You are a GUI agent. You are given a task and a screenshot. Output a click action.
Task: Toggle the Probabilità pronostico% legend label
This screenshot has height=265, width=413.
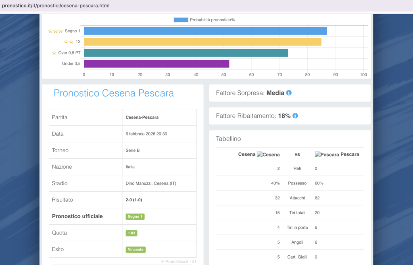point(212,20)
